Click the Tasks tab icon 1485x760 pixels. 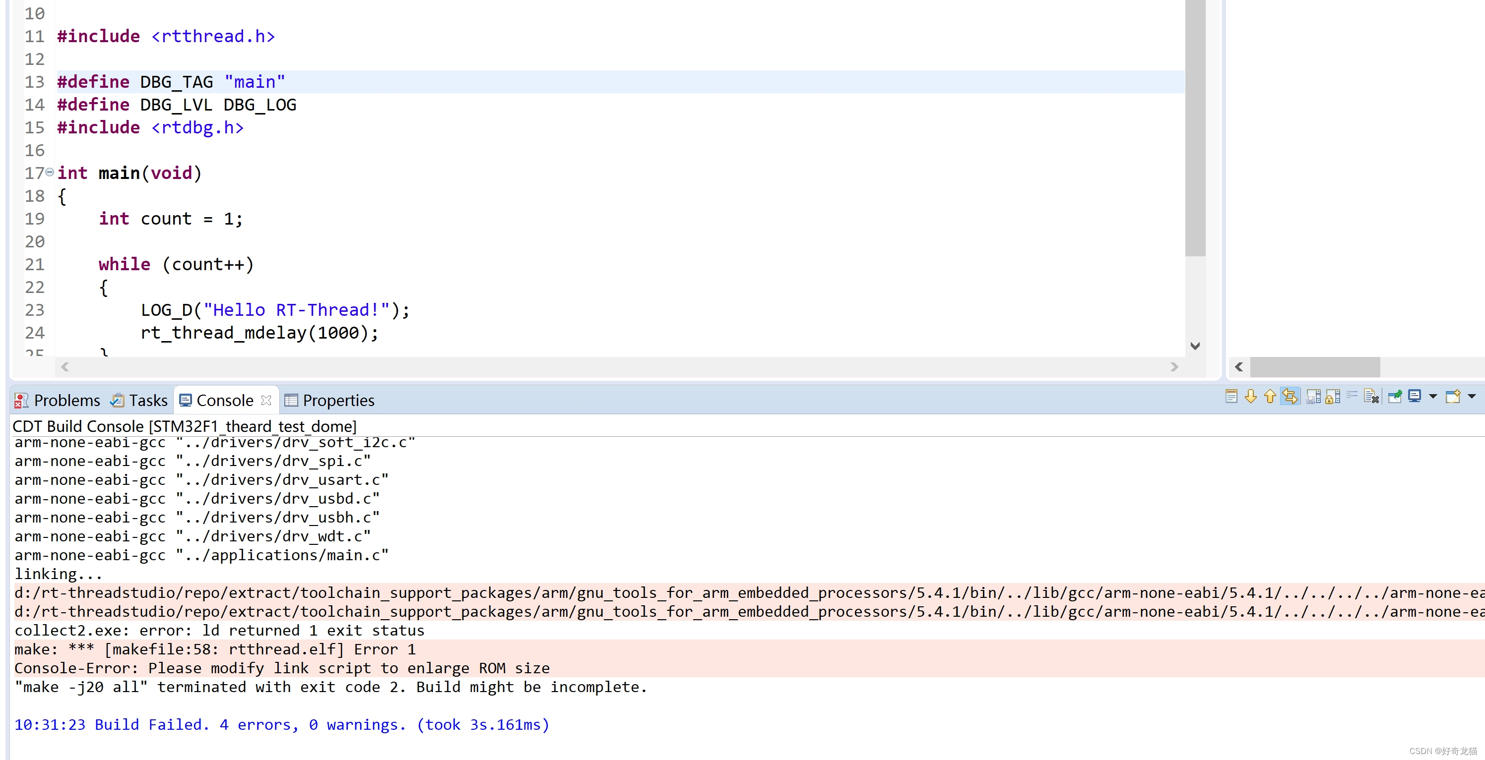coord(117,401)
